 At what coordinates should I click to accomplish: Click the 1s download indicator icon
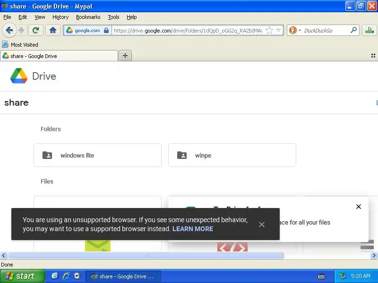(369, 30)
